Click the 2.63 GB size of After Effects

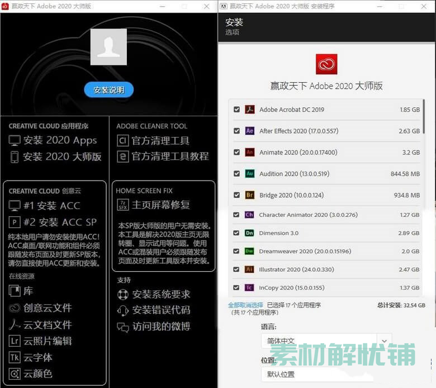click(x=409, y=131)
